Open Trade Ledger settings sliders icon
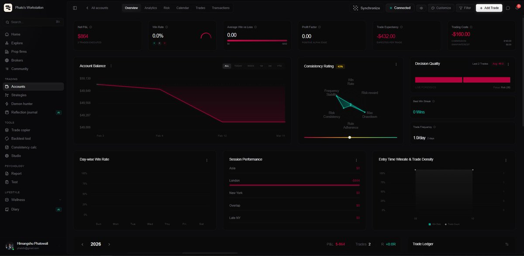The image size is (524, 256). [507, 244]
